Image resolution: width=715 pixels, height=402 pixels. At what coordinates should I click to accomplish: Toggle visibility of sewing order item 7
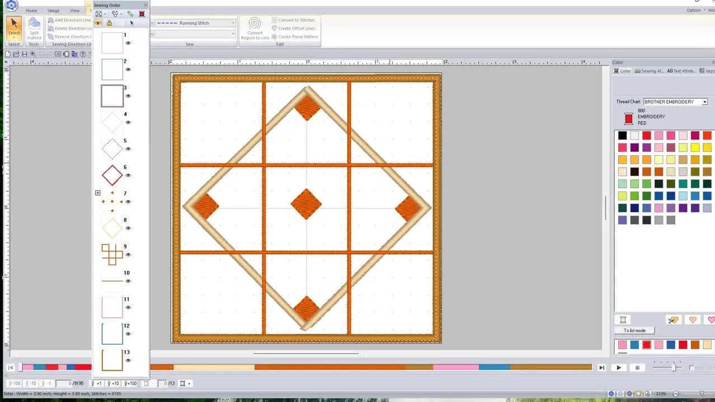128,202
